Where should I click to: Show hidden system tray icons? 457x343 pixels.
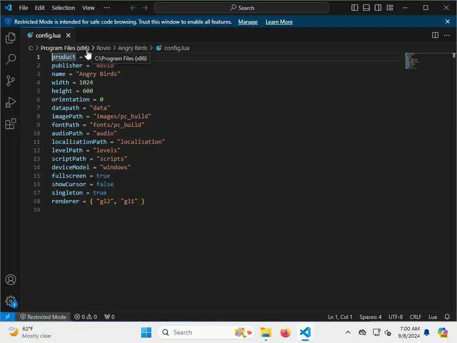(x=348, y=332)
